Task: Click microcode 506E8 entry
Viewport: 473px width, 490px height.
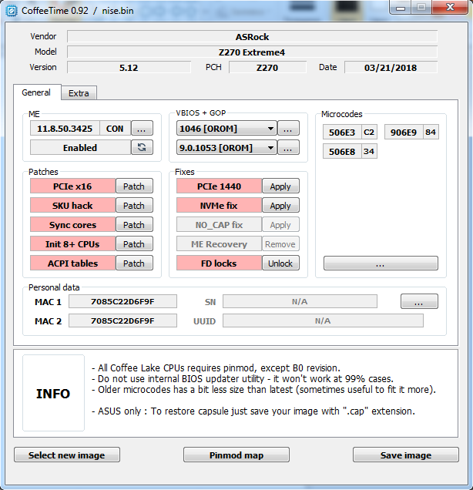Action: point(342,151)
